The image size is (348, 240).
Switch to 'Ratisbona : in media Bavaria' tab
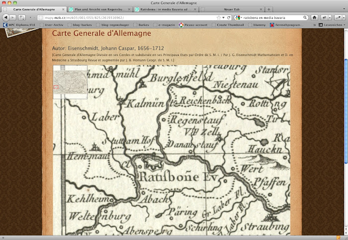tap(166, 9)
